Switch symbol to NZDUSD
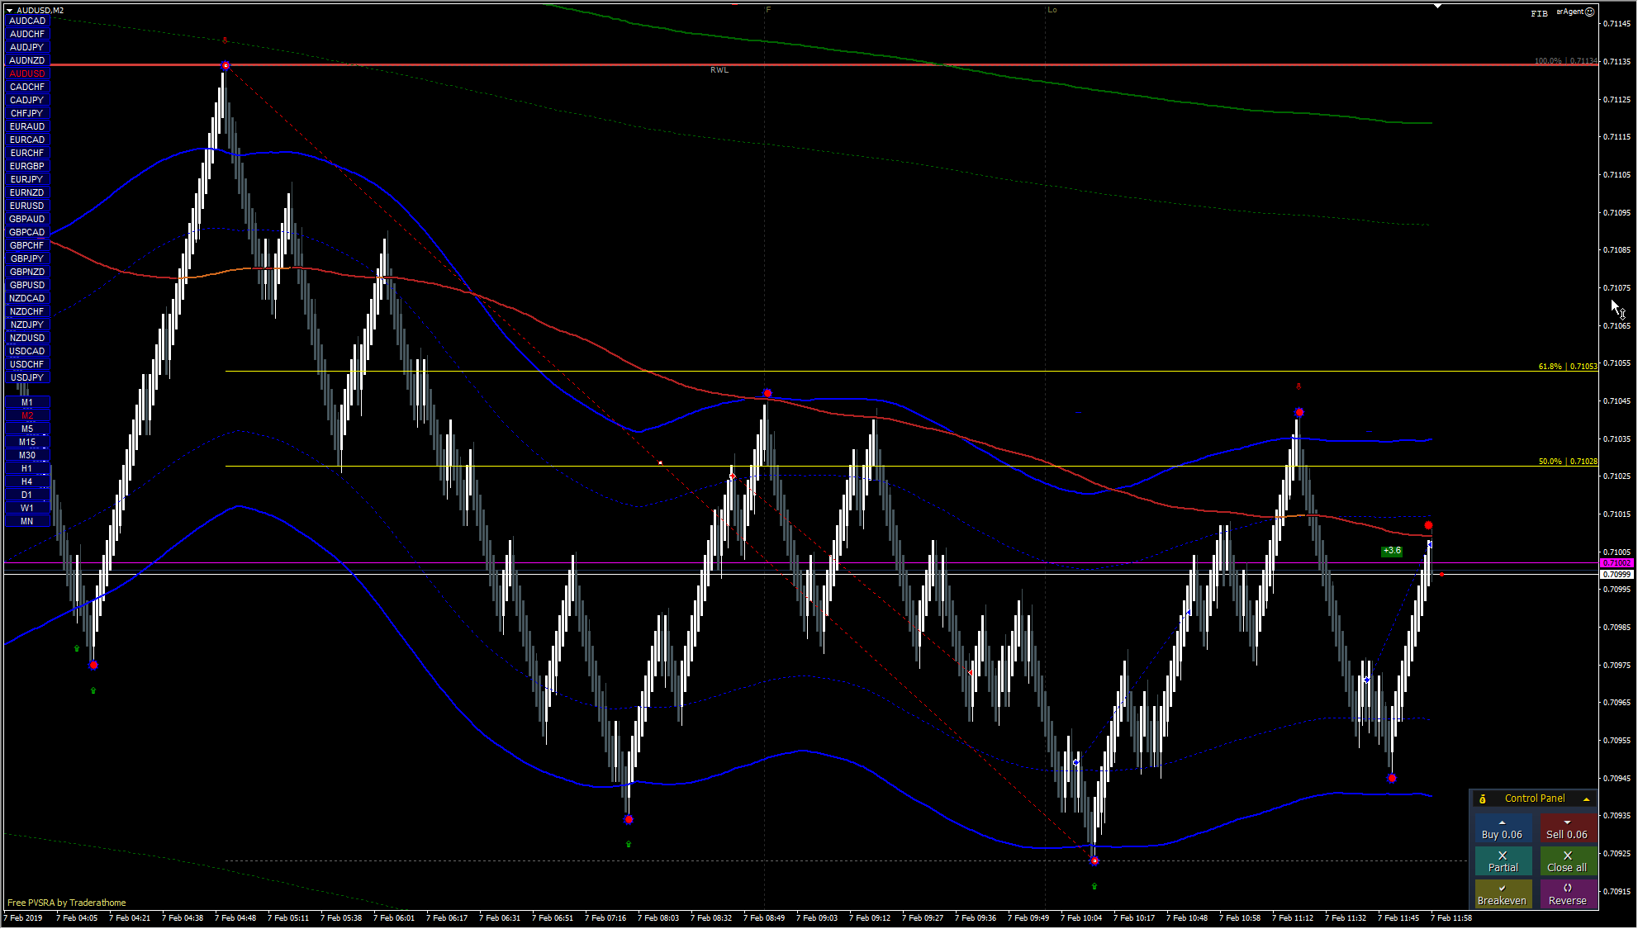 27,338
